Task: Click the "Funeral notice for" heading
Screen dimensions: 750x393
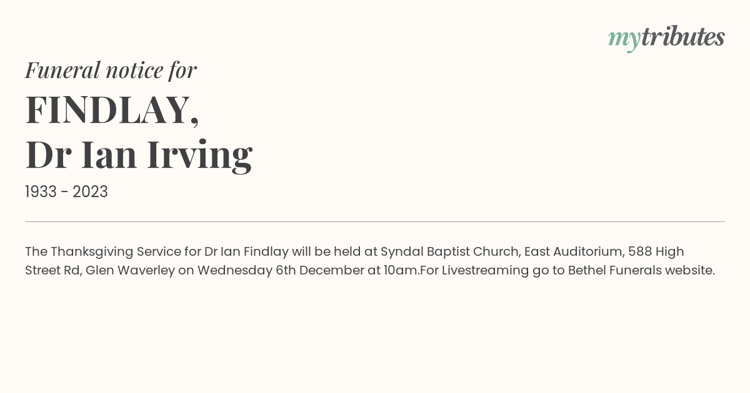Action: [111, 70]
